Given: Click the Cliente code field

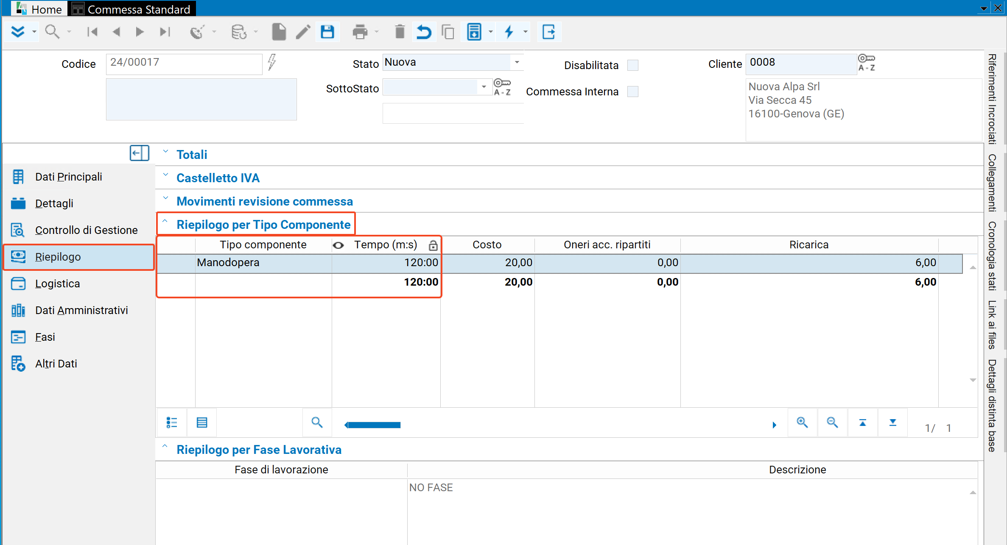Looking at the screenshot, I should pyautogui.click(x=801, y=64).
